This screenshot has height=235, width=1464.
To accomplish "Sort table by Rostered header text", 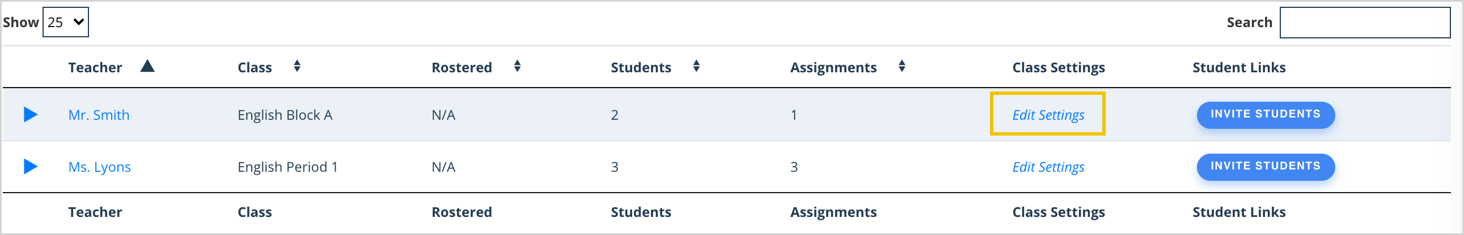I will (x=462, y=67).
